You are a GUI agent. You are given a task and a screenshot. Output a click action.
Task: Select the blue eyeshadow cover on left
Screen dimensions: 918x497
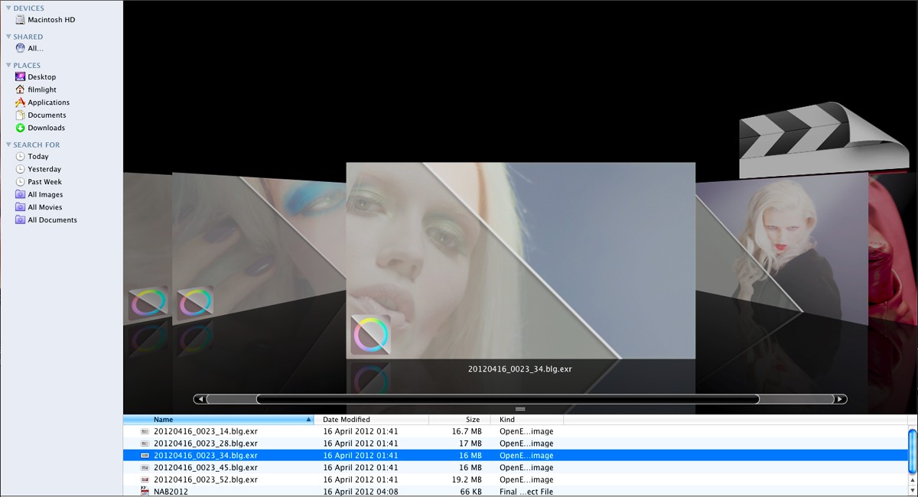click(259, 248)
